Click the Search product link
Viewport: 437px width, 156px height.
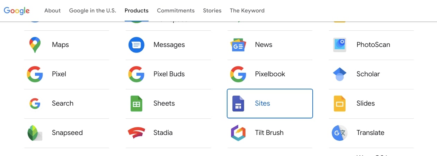pos(63,104)
